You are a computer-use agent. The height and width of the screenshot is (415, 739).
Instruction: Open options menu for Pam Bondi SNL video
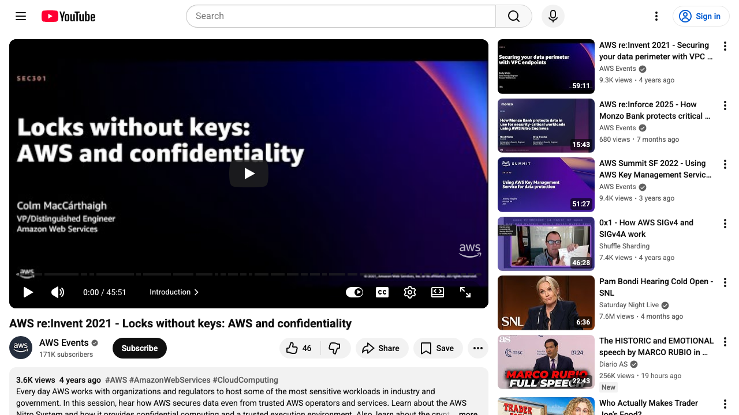pos(725,282)
